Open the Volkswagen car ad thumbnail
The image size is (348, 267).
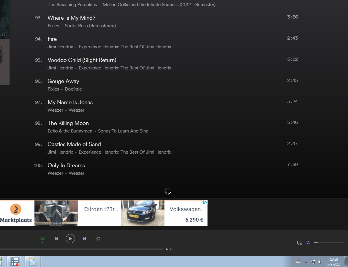[143, 213]
